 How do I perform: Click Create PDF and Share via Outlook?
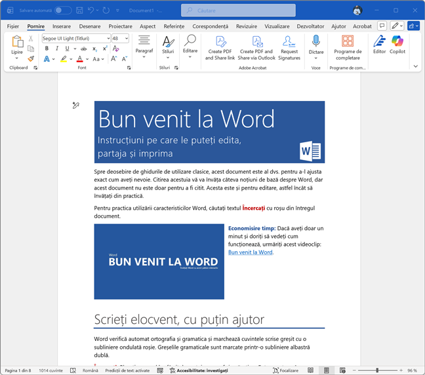pos(256,48)
